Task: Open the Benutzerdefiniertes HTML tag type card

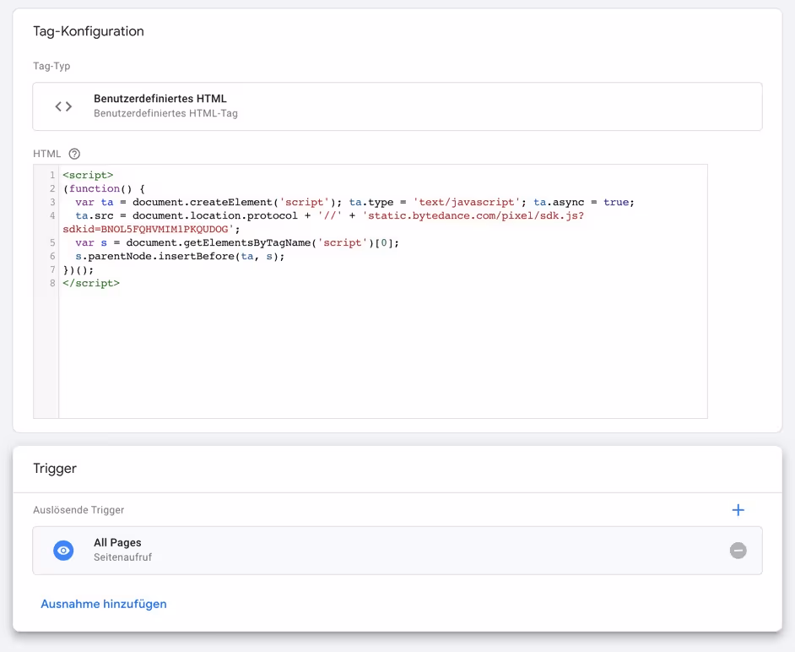Action: pyautogui.click(x=397, y=106)
